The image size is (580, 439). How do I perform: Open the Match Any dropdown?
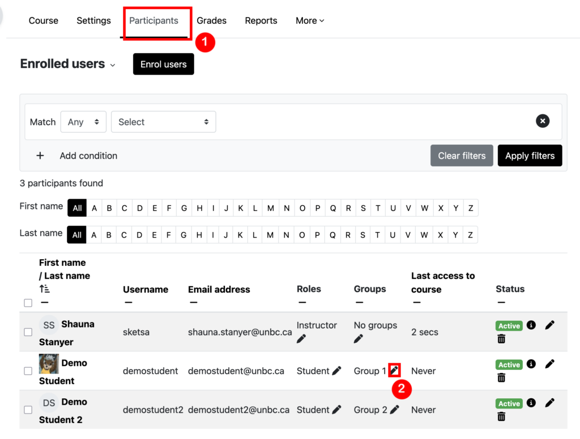click(83, 122)
